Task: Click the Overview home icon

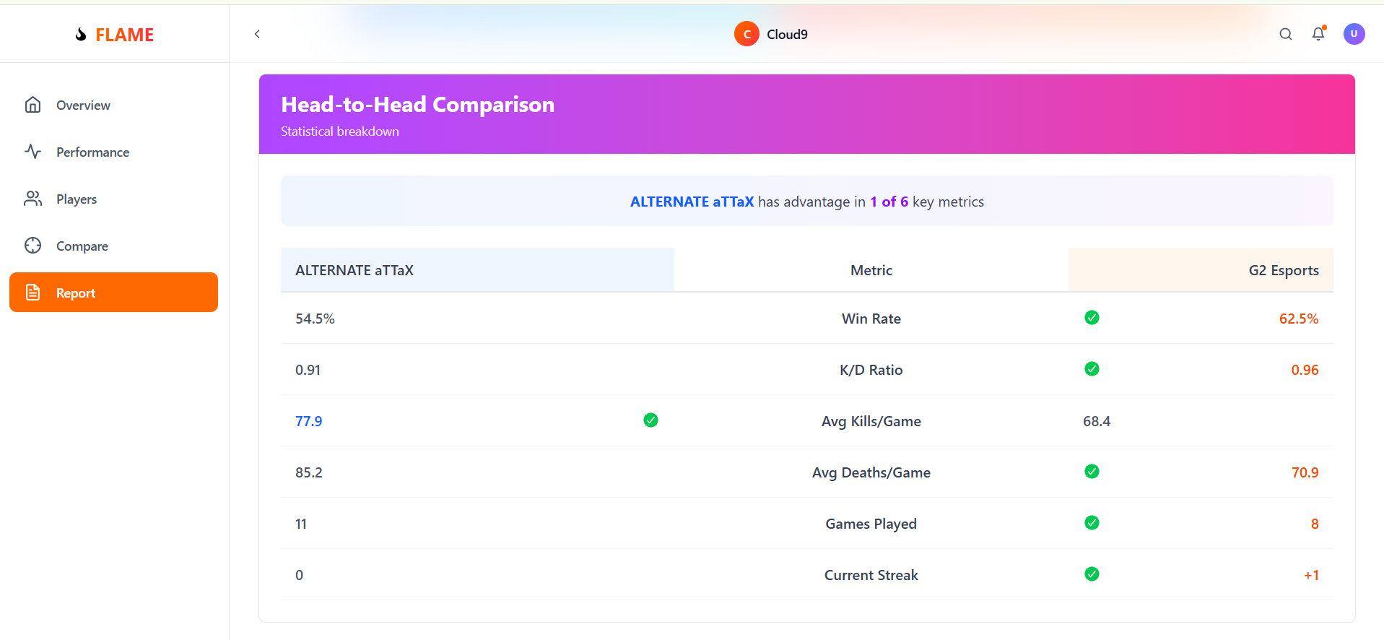Action: (32, 105)
